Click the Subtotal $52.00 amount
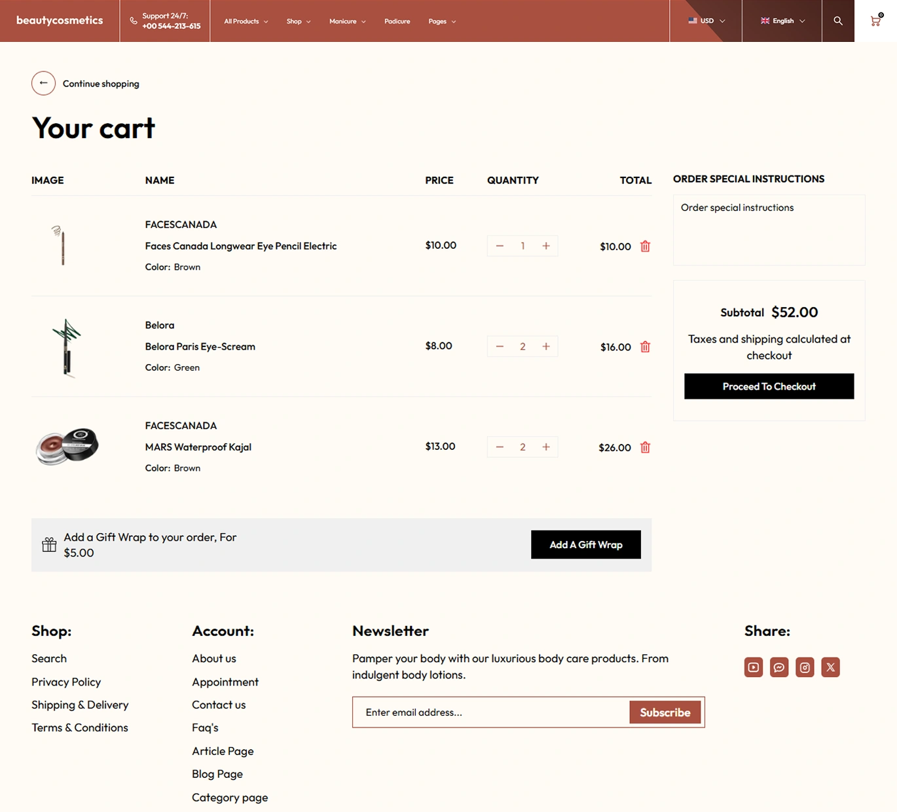The image size is (897, 812). [x=795, y=312]
